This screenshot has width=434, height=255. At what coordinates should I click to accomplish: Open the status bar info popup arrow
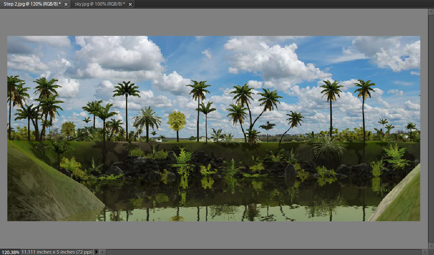coord(96,252)
